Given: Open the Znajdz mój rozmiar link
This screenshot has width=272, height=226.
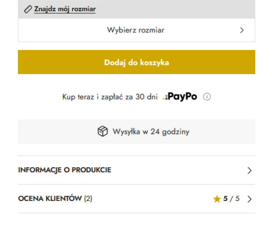Looking at the screenshot, I should [x=65, y=9].
